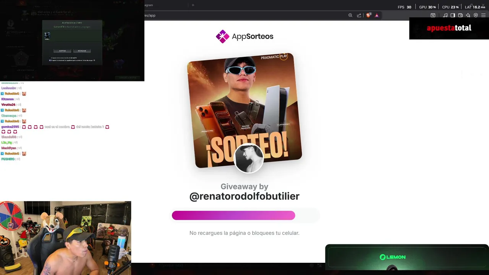
Task: Open the browser hamburger menu
Action: point(483,15)
